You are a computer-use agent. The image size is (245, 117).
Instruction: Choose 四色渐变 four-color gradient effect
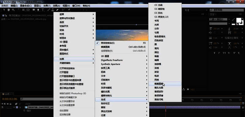(165, 41)
